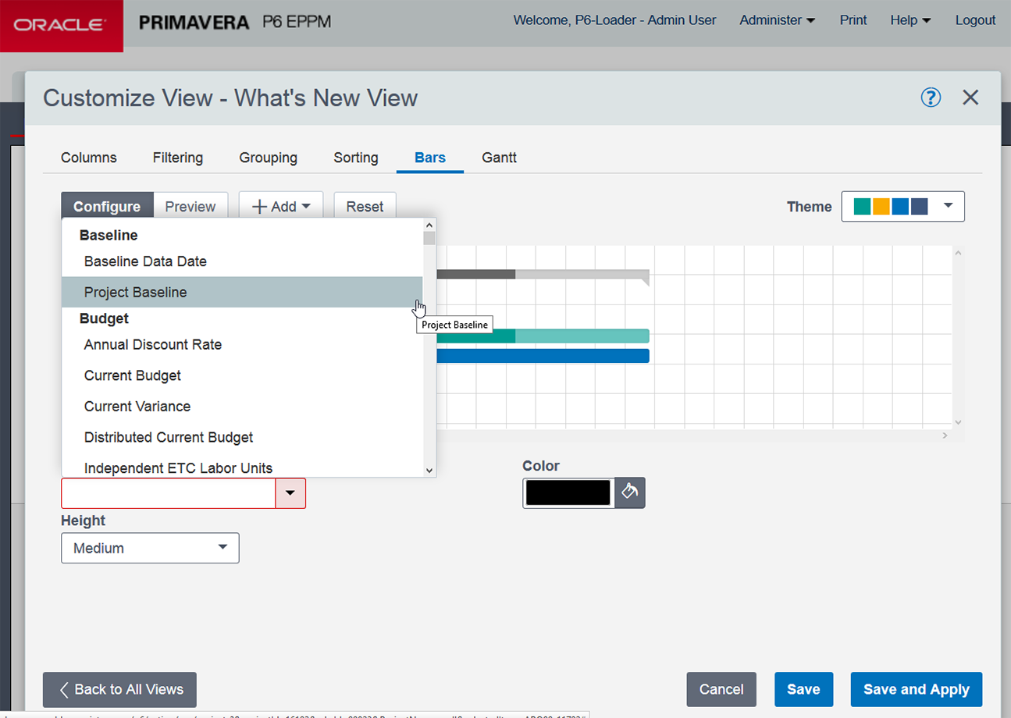Viewport: 1011px width, 718px height.
Task: Open the Administer menu
Action: (x=777, y=20)
